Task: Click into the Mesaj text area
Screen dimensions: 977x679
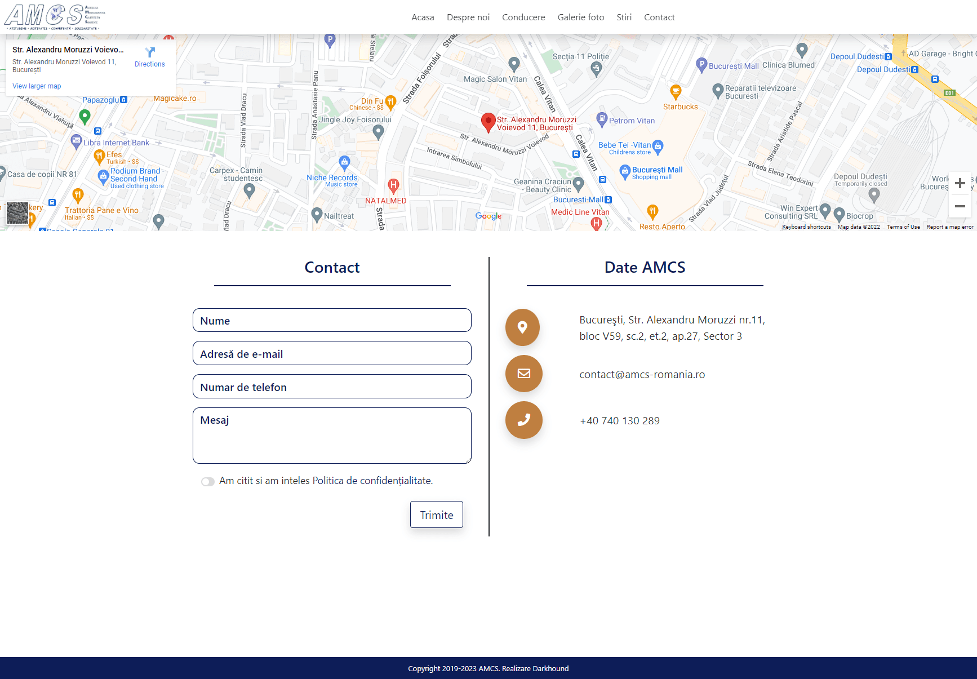Action: click(x=332, y=436)
